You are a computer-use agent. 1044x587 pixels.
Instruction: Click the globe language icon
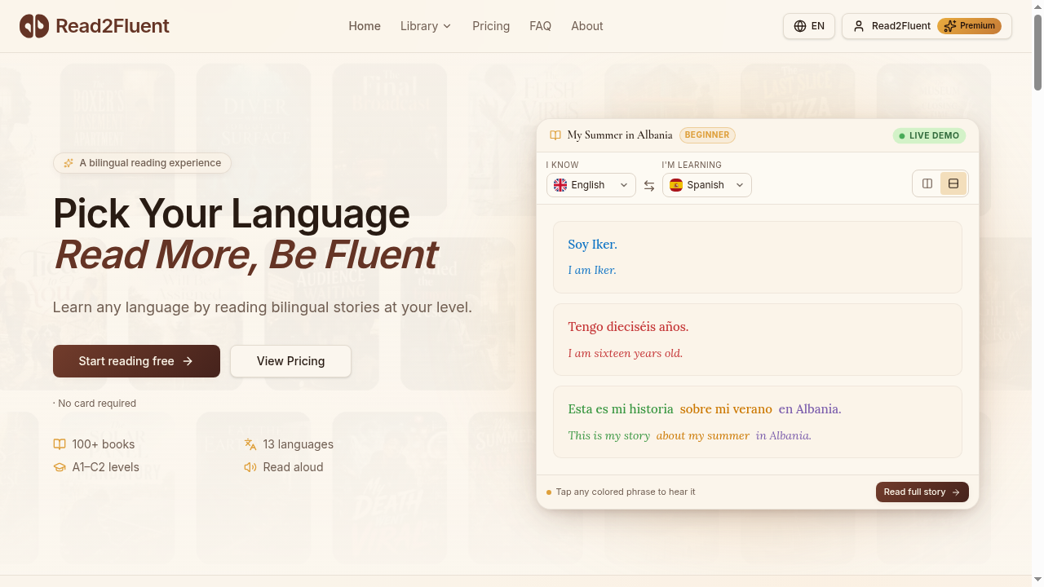[x=799, y=26]
